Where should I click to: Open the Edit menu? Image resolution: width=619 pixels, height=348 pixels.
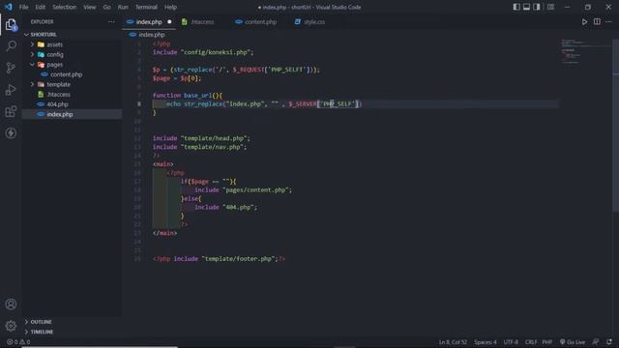coord(40,7)
